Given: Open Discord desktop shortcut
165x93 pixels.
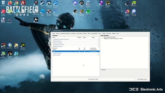Looking at the screenshot, I should click(x=75, y=3).
